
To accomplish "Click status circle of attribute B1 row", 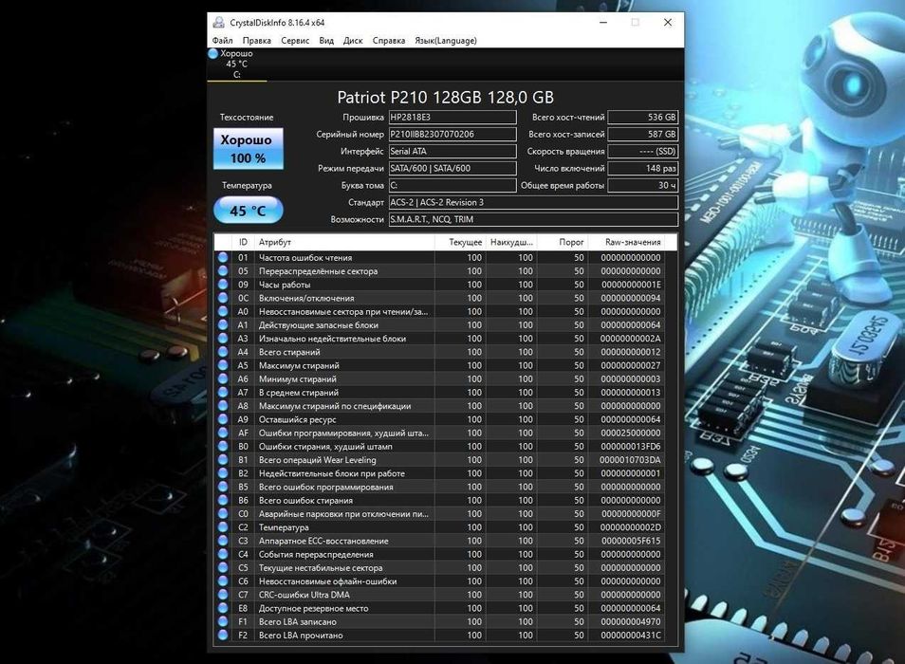I will point(223,460).
